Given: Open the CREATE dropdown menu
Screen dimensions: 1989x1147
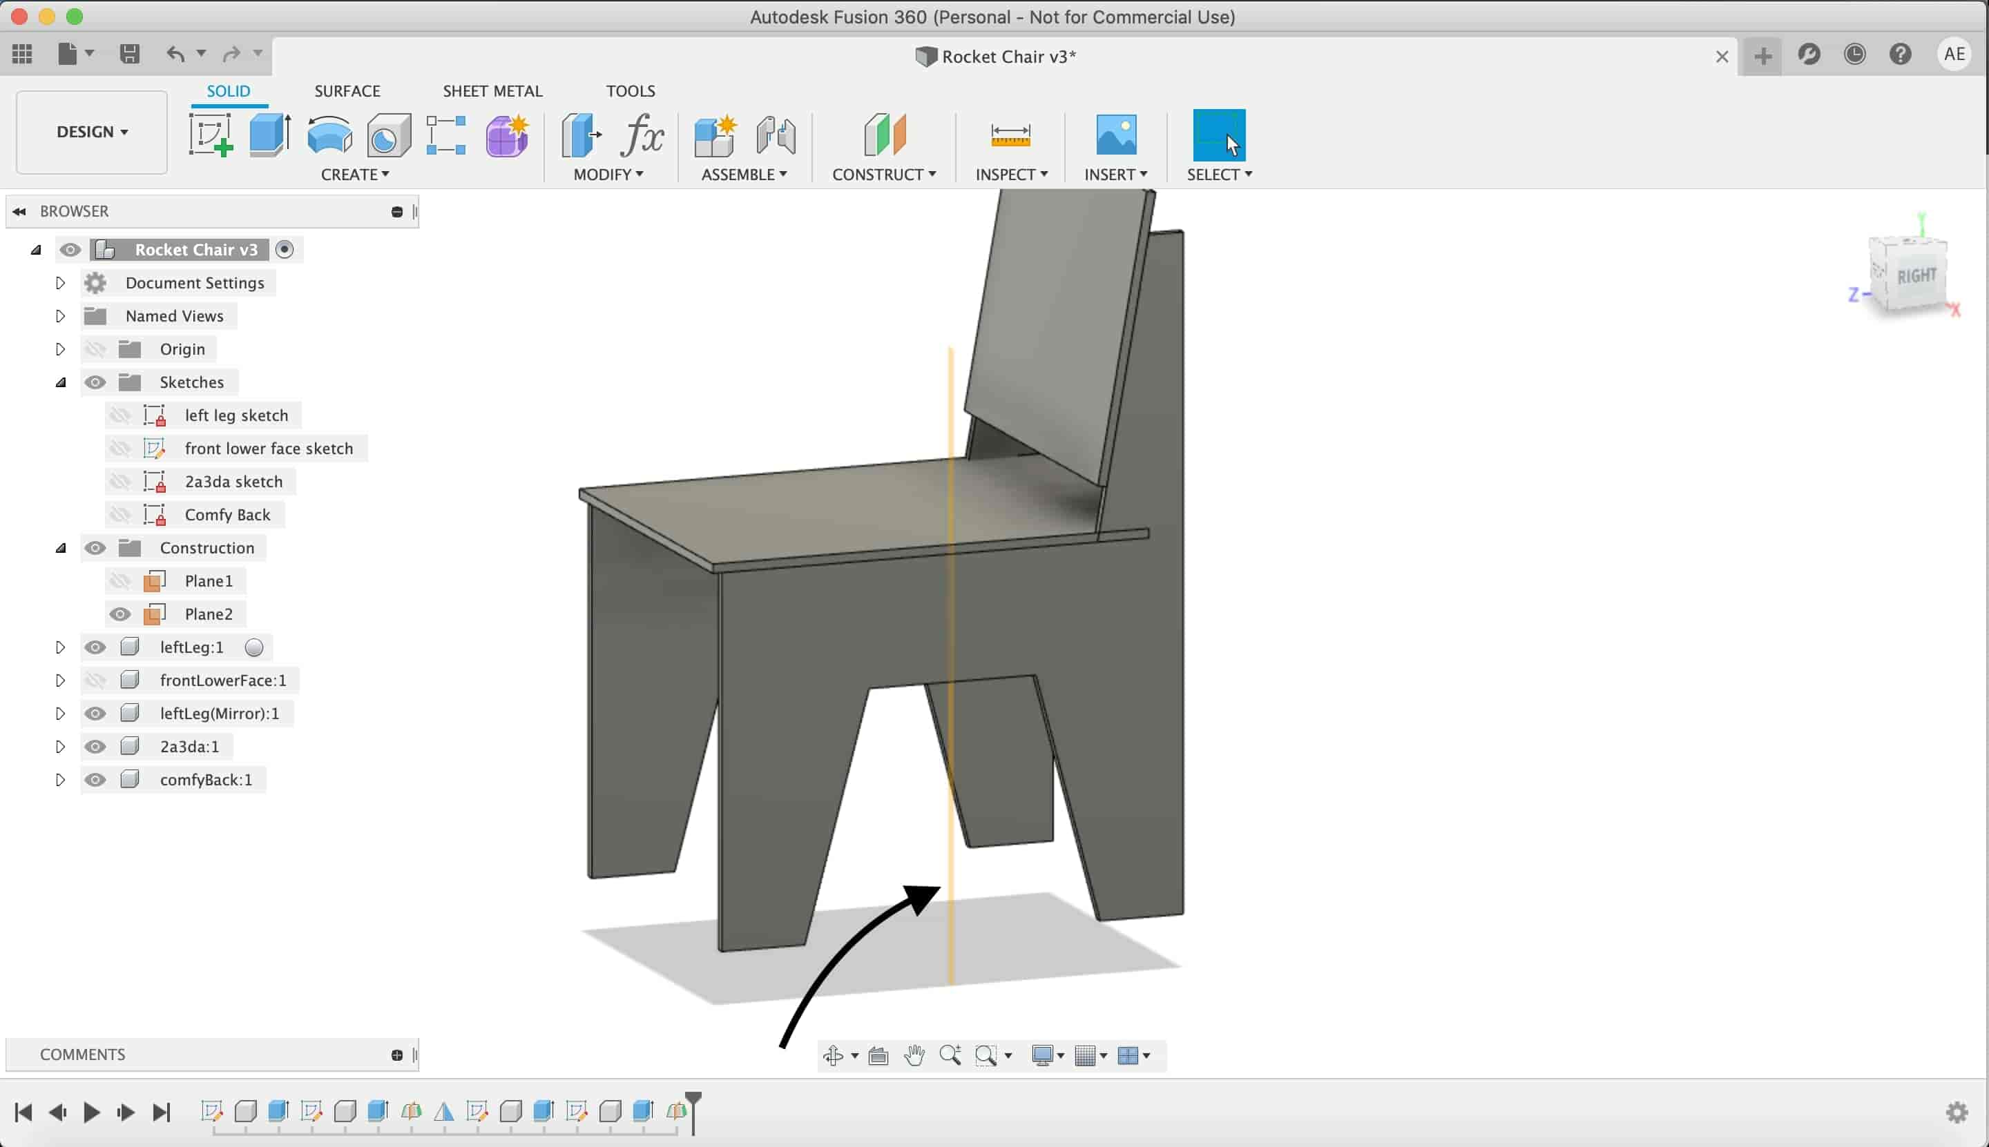Looking at the screenshot, I should click(355, 174).
